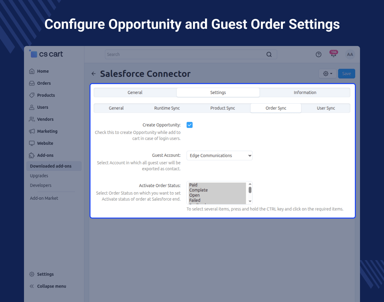Open Downloaded add-ons in sidebar

[x=54, y=166]
